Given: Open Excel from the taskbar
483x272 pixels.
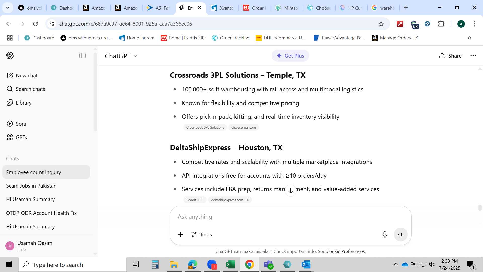Looking at the screenshot, I should click(230, 265).
